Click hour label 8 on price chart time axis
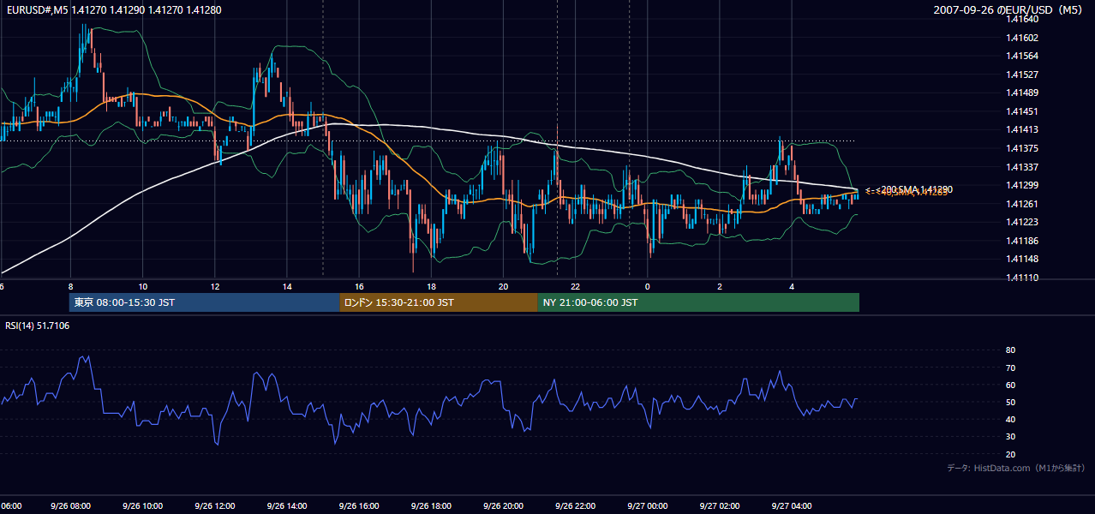1095x514 pixels. click(70, 286)
